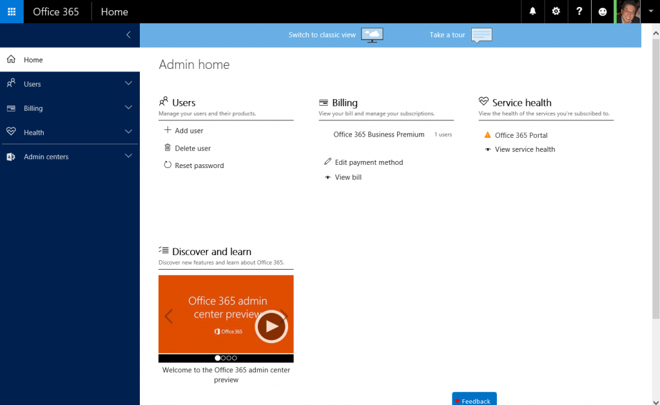Open help using the question mark icon
660x405 pixels.
[579, 12]
